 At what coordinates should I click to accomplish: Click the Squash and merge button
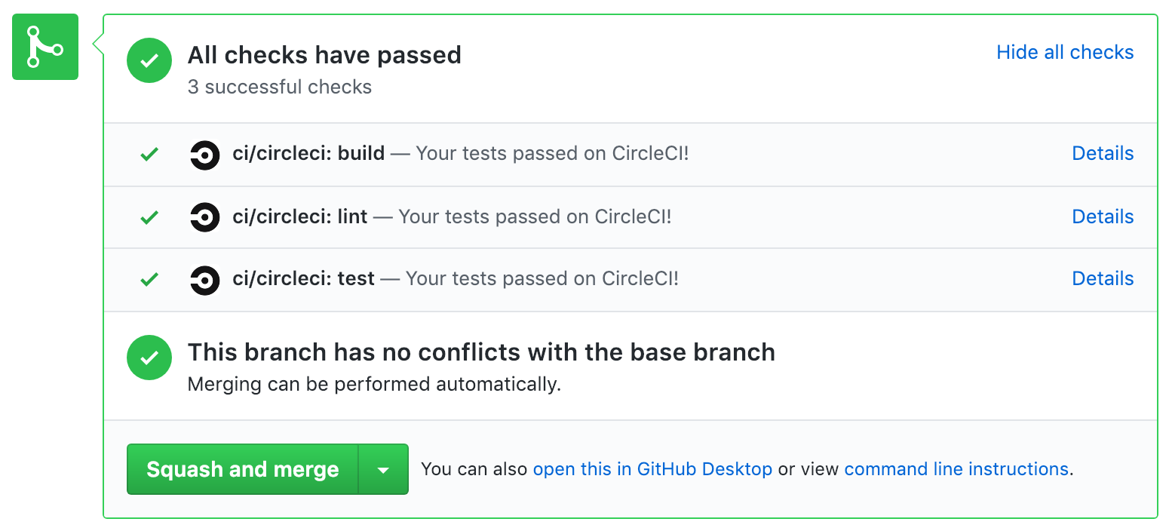click(243, 469)
